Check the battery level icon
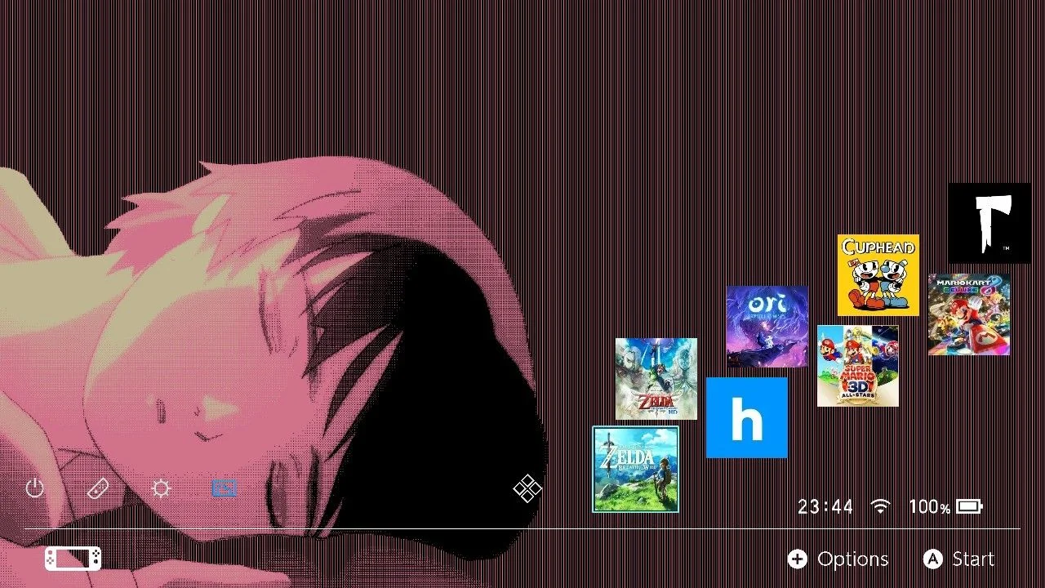This screenshot has height=588, width=1045. pos(969,506)
